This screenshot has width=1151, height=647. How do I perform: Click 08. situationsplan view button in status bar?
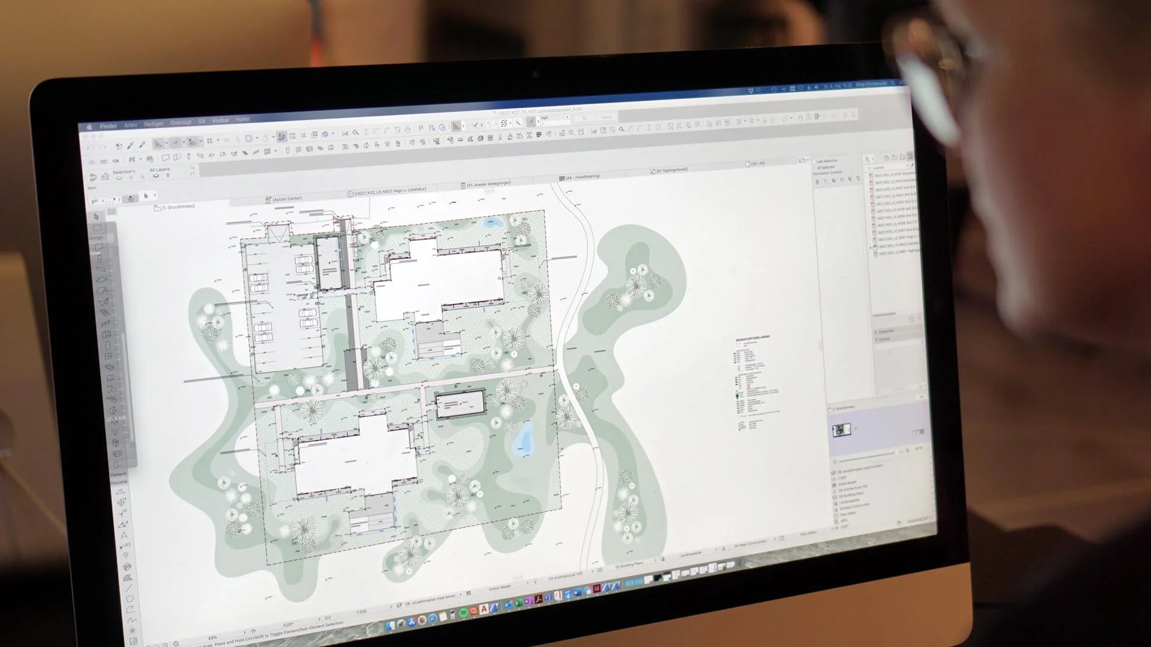coord(430,600)
